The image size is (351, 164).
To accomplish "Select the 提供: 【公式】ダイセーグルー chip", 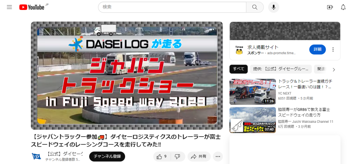I will pos(281,69).
